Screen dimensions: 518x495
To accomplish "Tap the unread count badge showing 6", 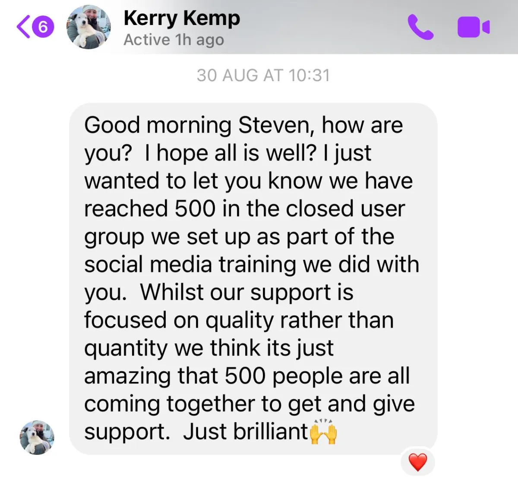I will (x=43, y=27).
